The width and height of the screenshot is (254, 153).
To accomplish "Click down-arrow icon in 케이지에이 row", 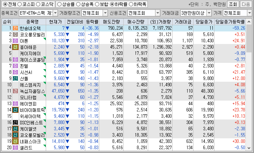I will (x=67, y=53).
